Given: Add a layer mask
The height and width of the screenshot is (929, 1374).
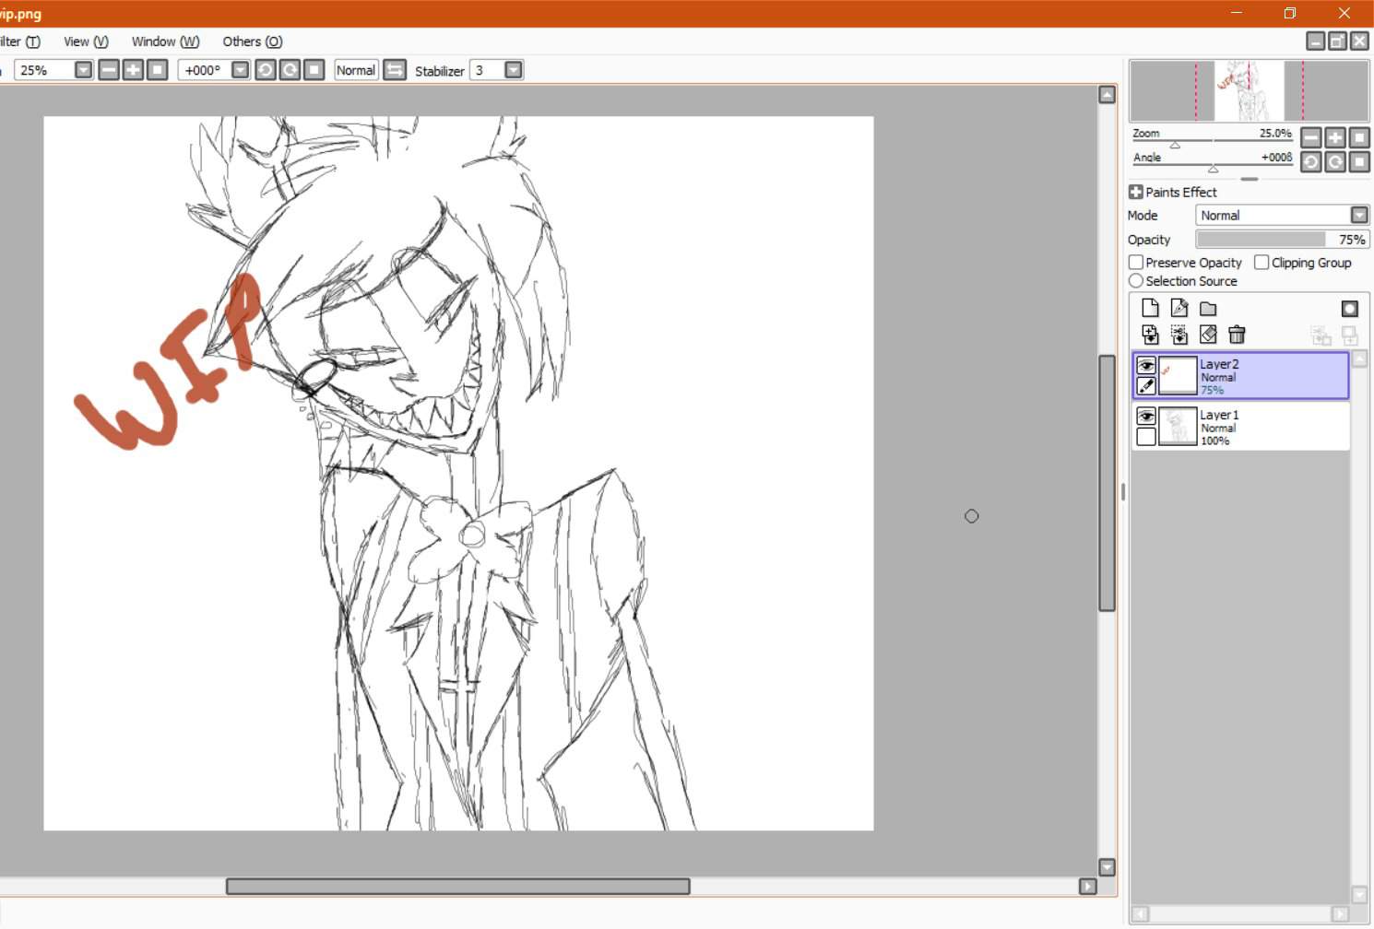Looking at the screenshot, I should tap(1349, 309).
